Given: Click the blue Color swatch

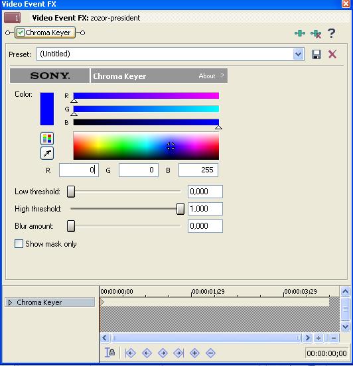Looking at the screenshot, I should click(47, 109).
